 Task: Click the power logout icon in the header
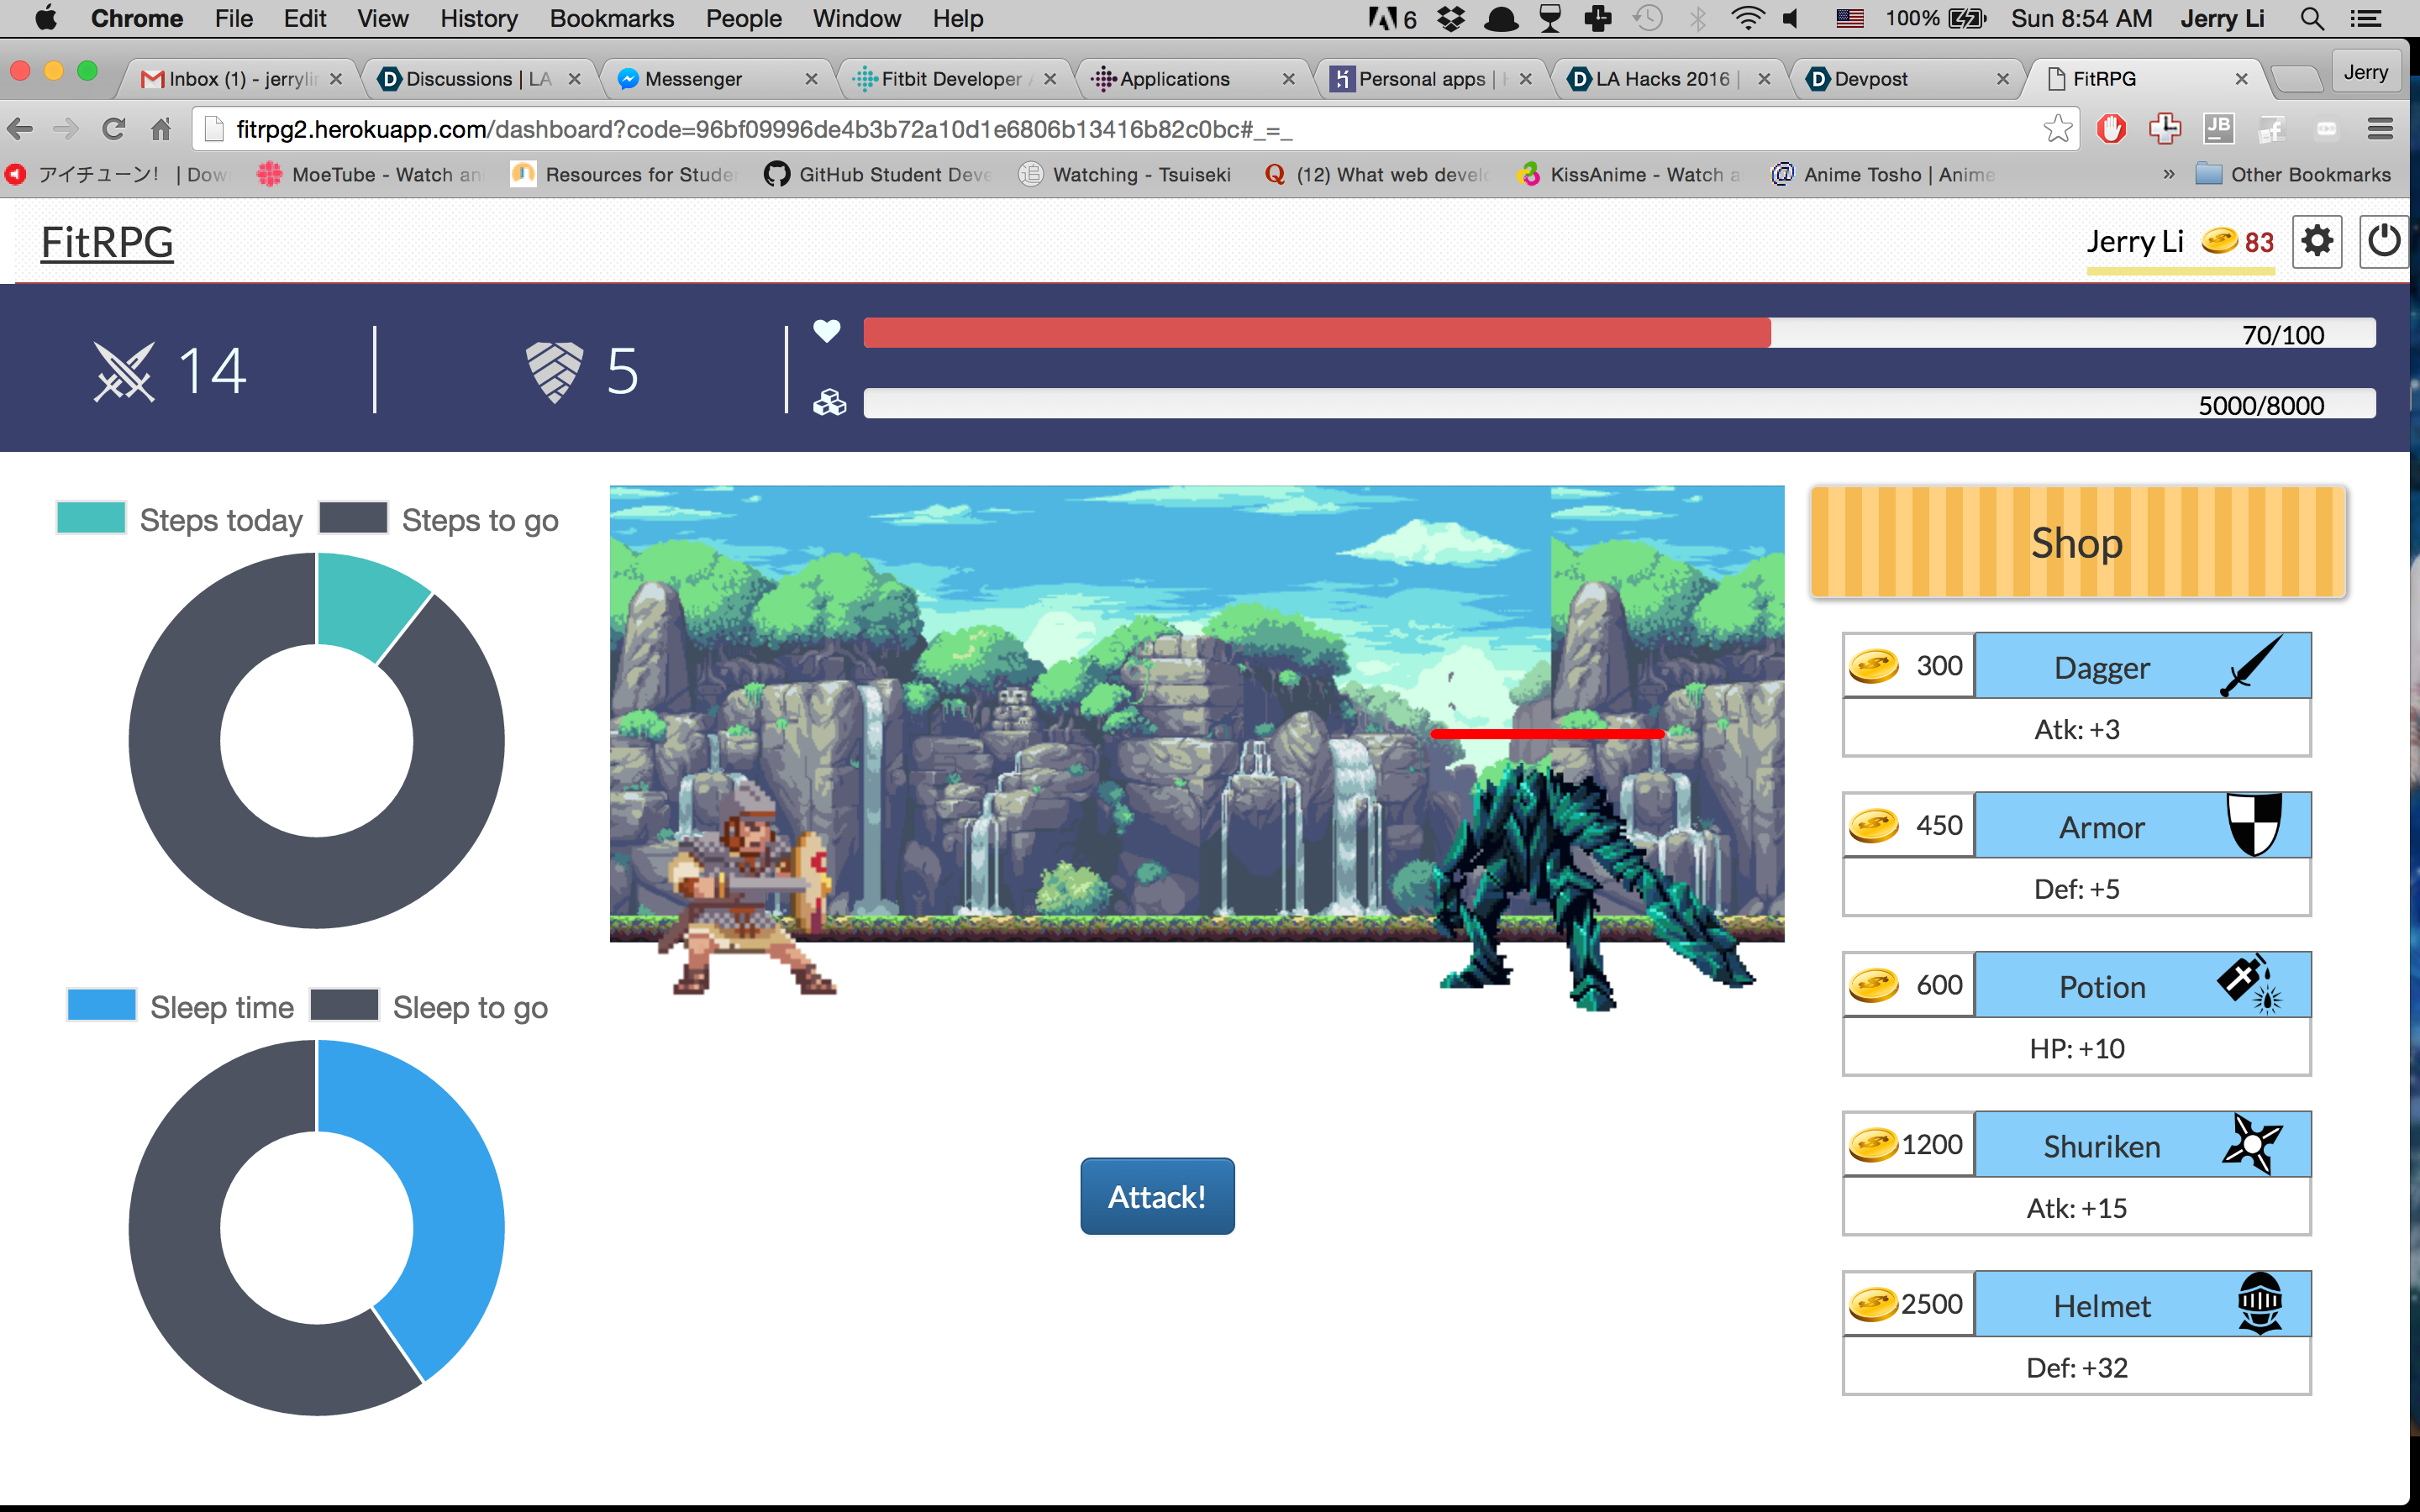click(x=2385, y=241)
